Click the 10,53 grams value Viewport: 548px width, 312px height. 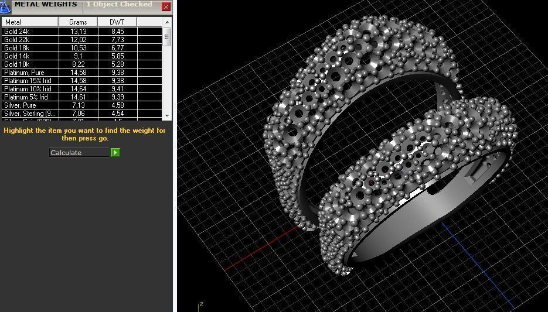pos(79,48)
